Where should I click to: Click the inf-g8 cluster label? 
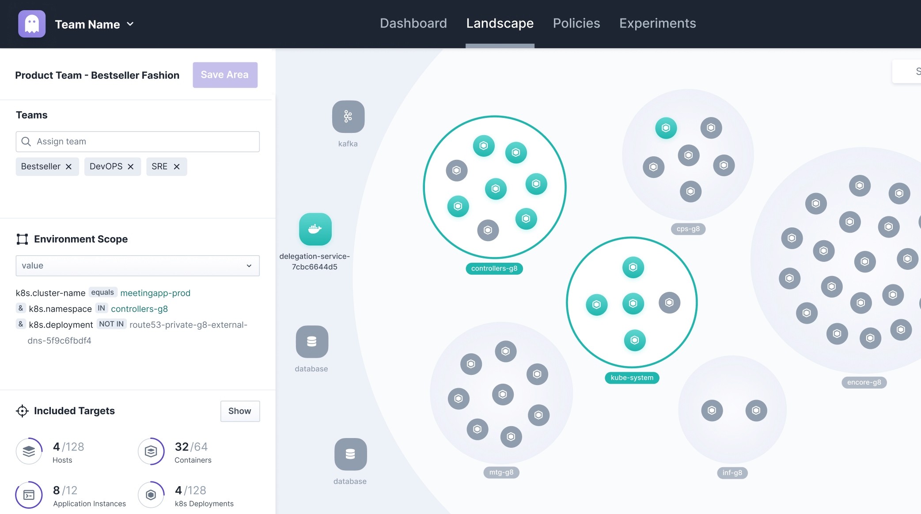(732, 472)
